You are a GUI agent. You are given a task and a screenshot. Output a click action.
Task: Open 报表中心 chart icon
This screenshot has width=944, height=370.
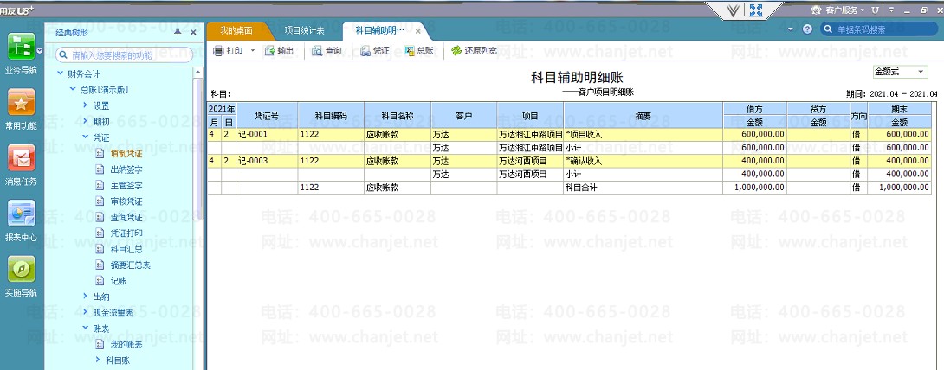click(x=21, y=214)
